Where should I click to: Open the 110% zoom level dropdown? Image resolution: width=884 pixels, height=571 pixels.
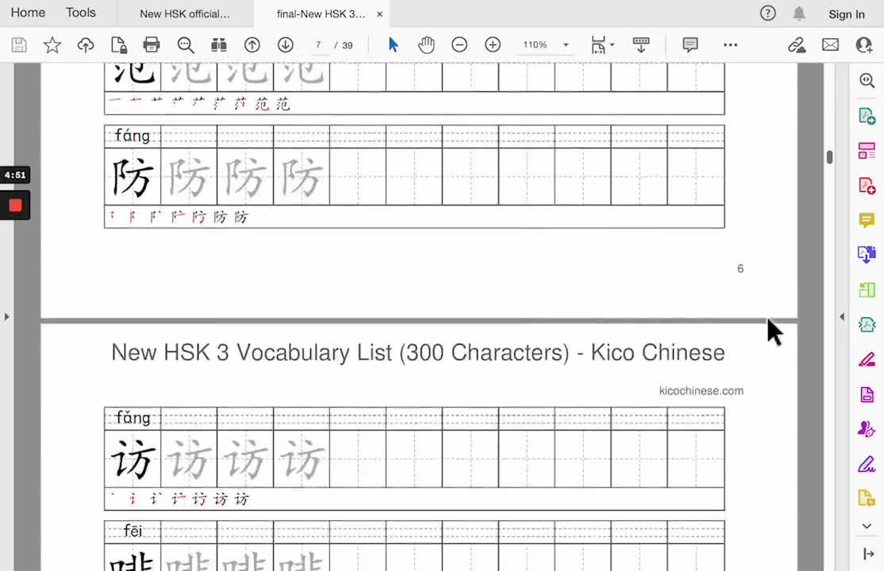(x=545, y=44)
